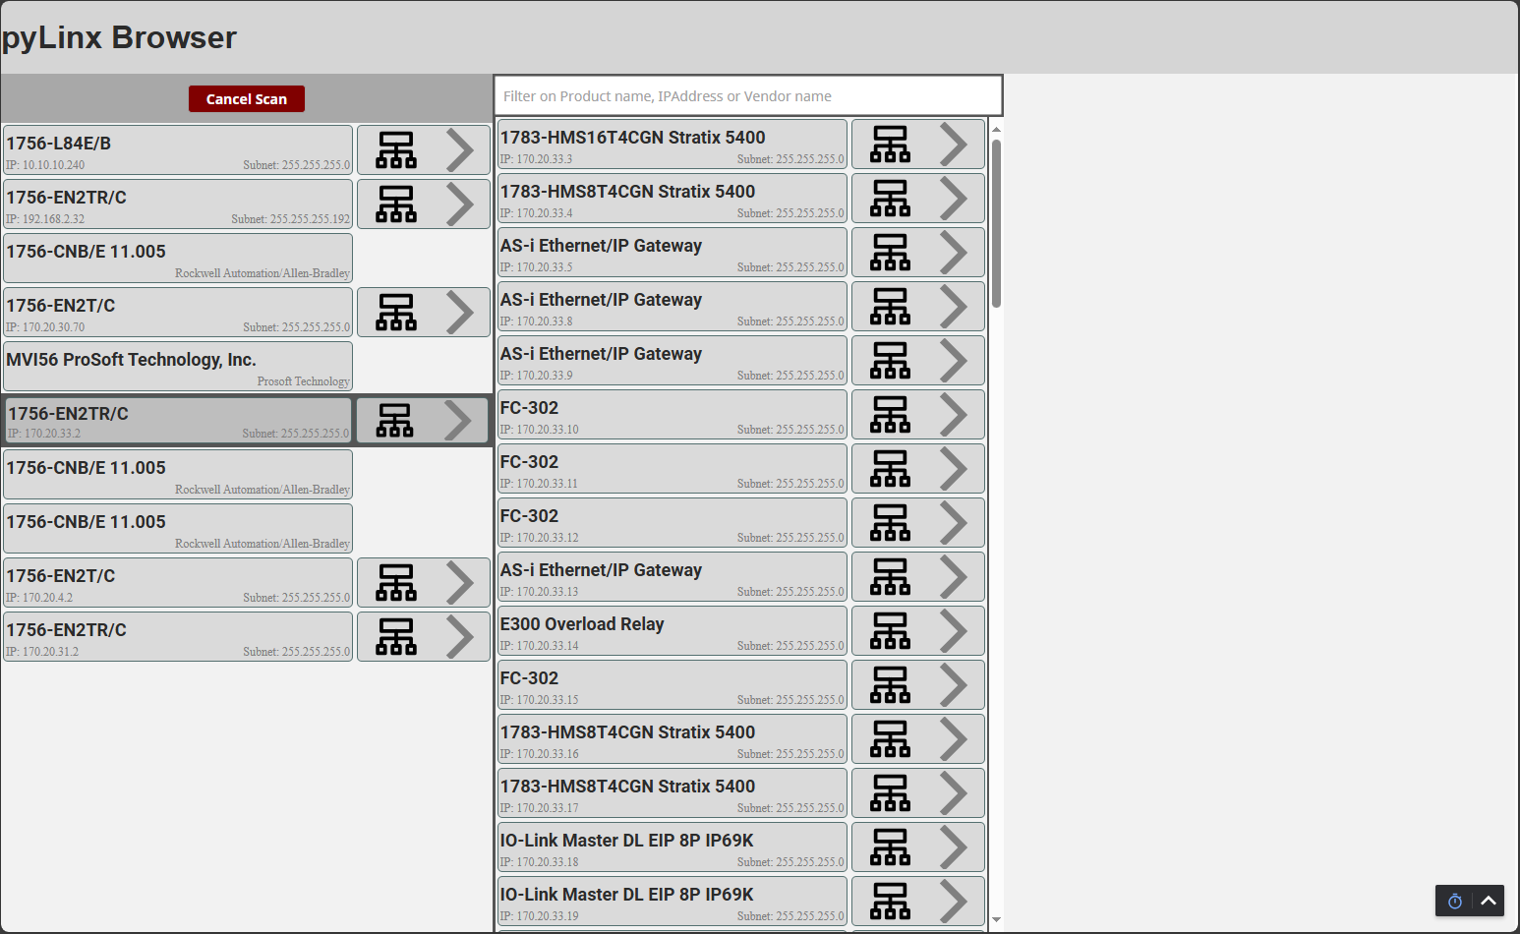Click the blue stopwatch icon

(x=1455, y=901)
